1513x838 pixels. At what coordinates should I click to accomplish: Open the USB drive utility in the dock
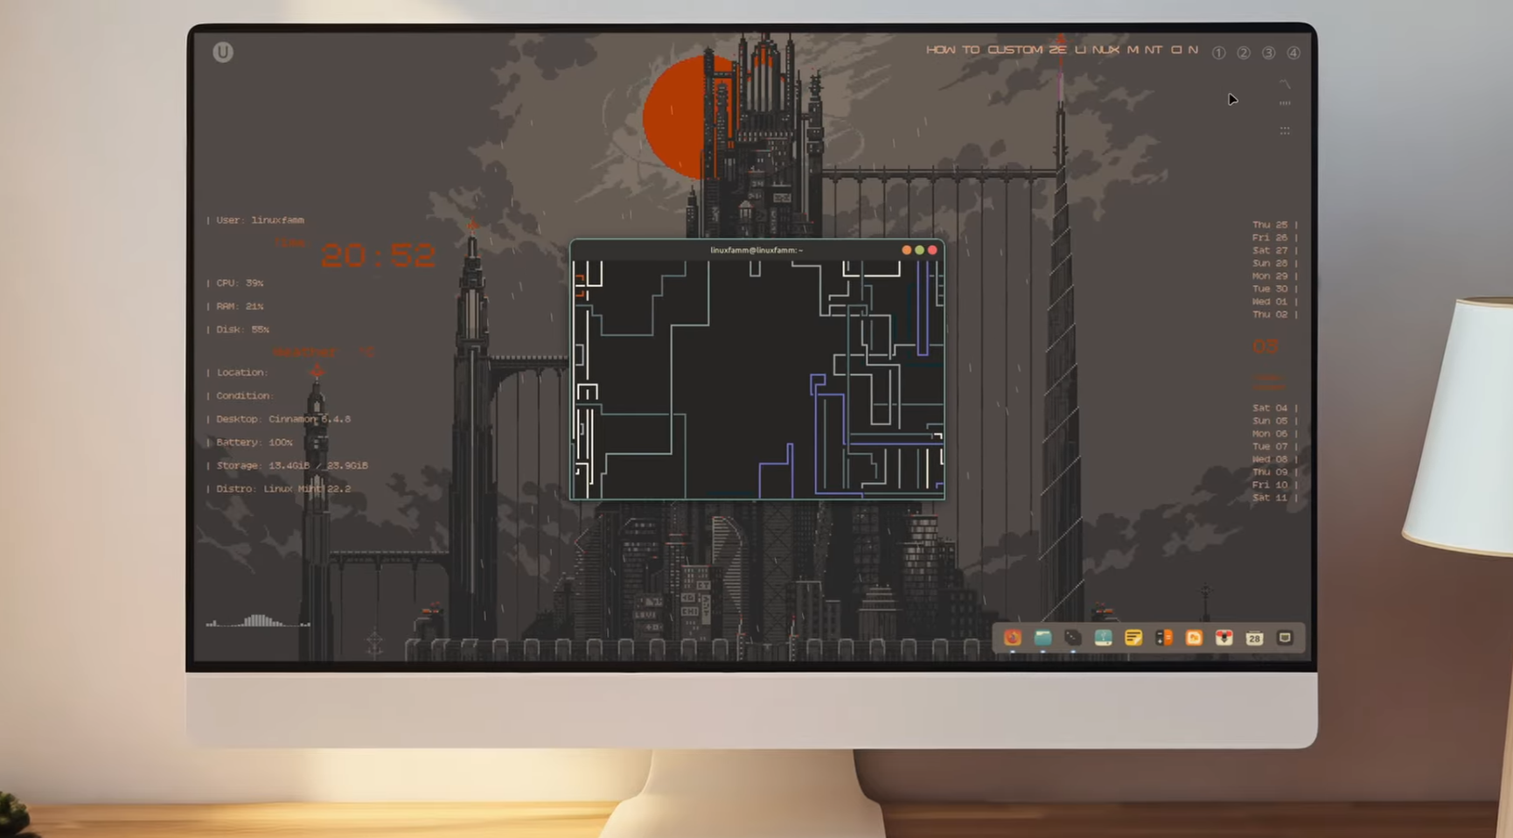[x=1103, y=638]
